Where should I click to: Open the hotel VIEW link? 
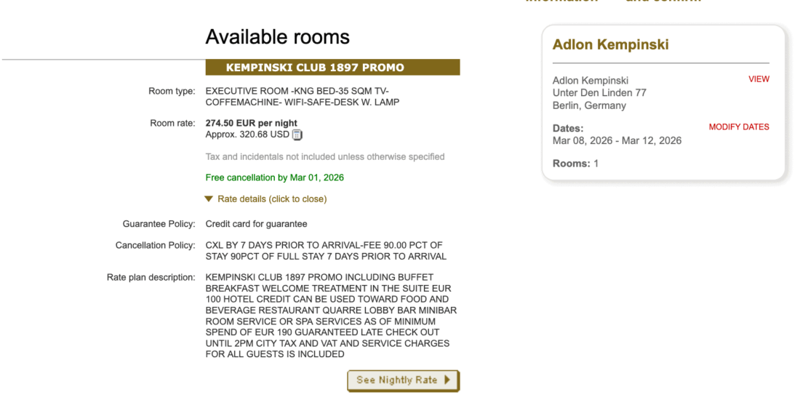(759, 79)
